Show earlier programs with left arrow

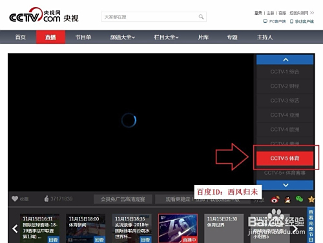pos(15,229)
